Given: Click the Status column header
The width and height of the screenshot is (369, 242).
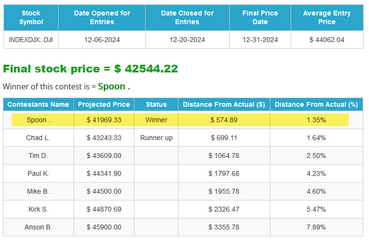Looking at the screenshot, I should pyautogui.click(x=156, y=104).
